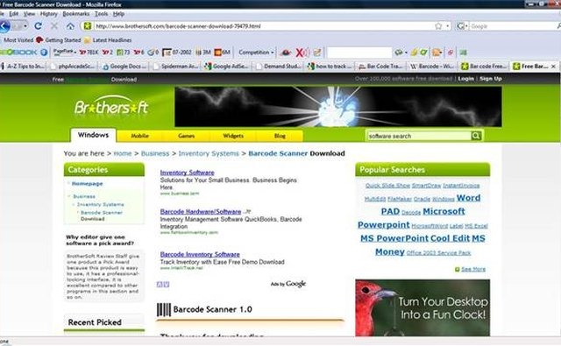Click the Inventory Systems breadcrumb link
This screenshot has height=346, width=561.
coord(209,153)
